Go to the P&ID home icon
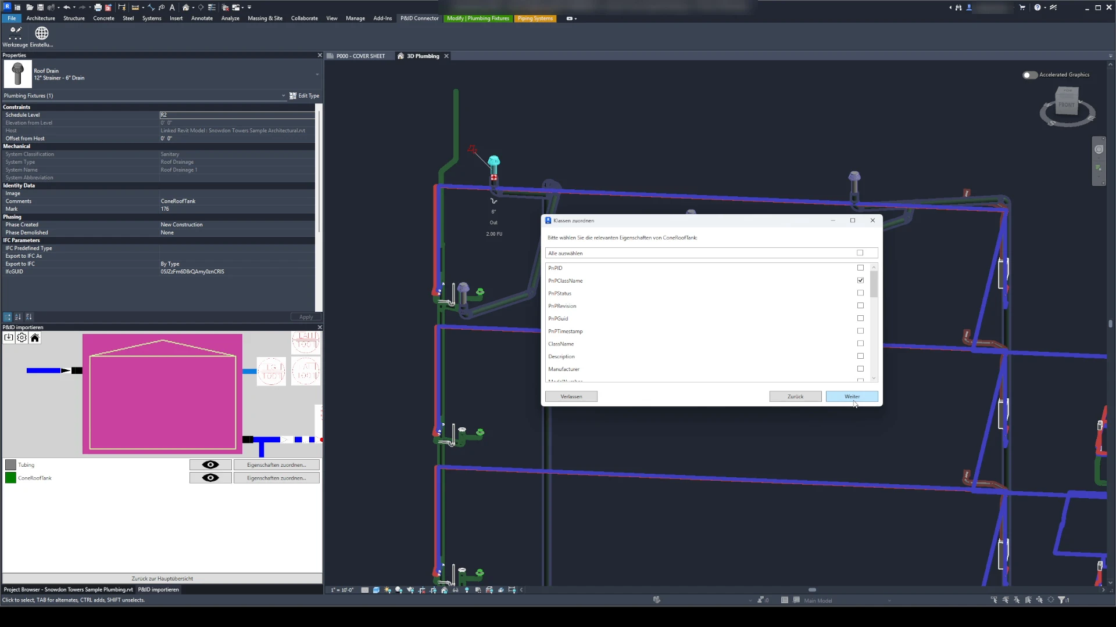 coord(35,338)
